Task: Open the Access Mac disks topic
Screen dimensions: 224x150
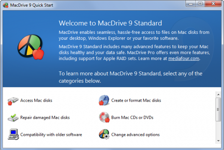Action: click(36, 100)
